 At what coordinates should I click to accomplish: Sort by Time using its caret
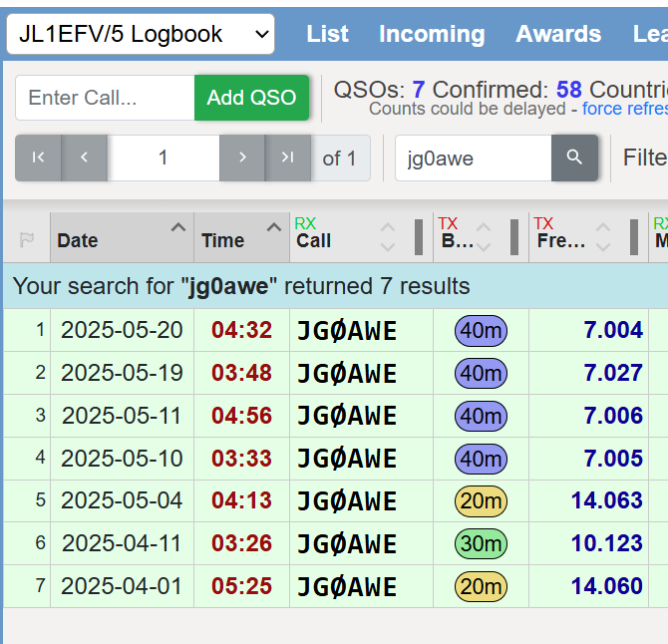coord(273,228)
